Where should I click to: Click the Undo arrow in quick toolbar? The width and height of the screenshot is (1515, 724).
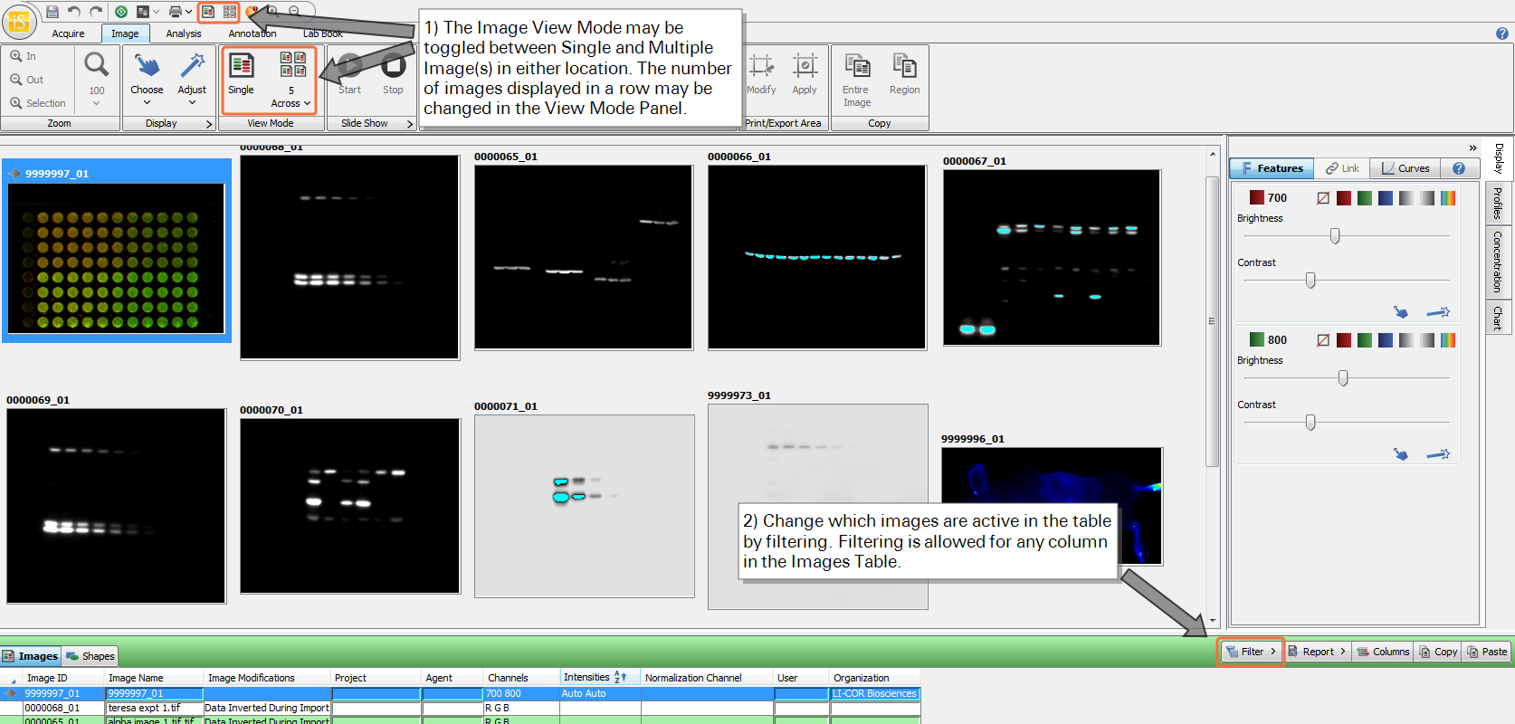pyautogui.click(x=74, y=12)
